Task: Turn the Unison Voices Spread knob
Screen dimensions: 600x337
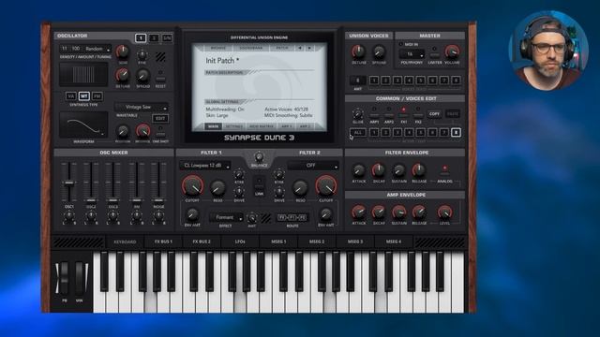Action: click(x=379, y=51)
